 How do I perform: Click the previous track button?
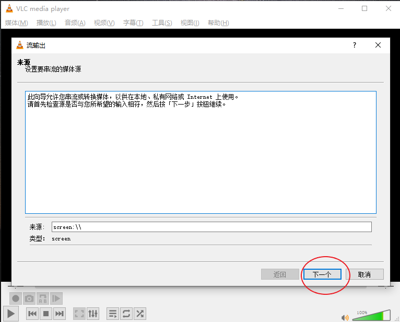[32, 314]
